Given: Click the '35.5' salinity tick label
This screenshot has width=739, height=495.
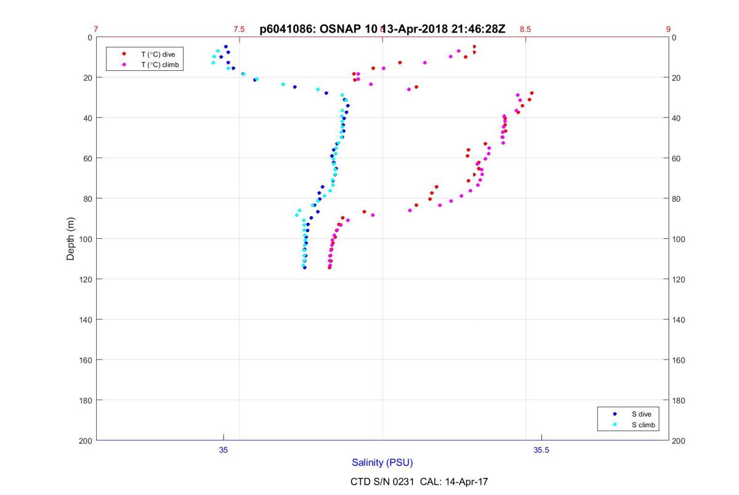Looking at the screenshot, I should point(541,450).
